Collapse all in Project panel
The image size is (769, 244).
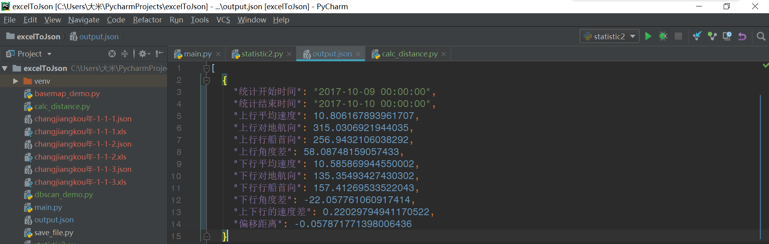pos(125,54)
